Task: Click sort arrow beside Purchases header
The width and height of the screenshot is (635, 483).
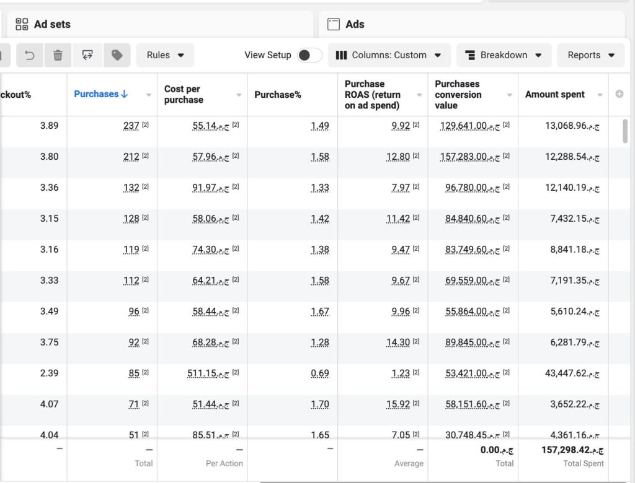Action: click(125, 94)
